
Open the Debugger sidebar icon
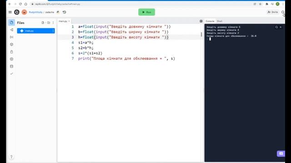(x=11, y=37)
